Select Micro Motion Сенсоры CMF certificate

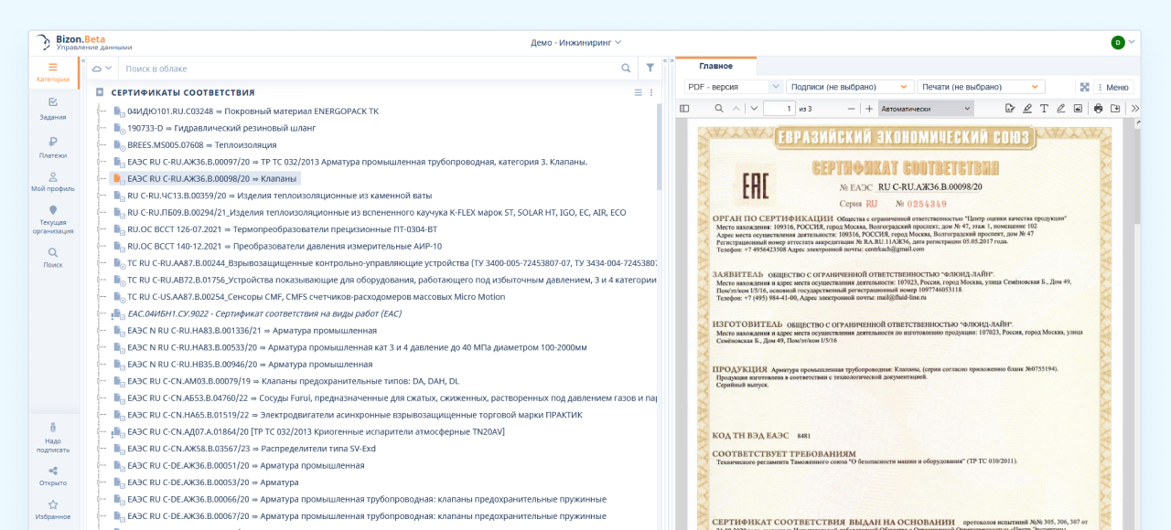(309, 297)
